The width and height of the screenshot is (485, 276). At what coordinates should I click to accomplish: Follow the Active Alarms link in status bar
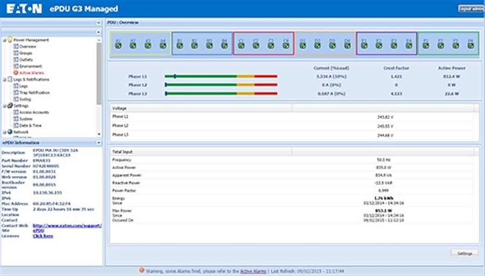253,271
